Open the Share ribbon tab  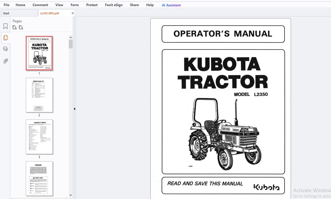click(134, 5)
